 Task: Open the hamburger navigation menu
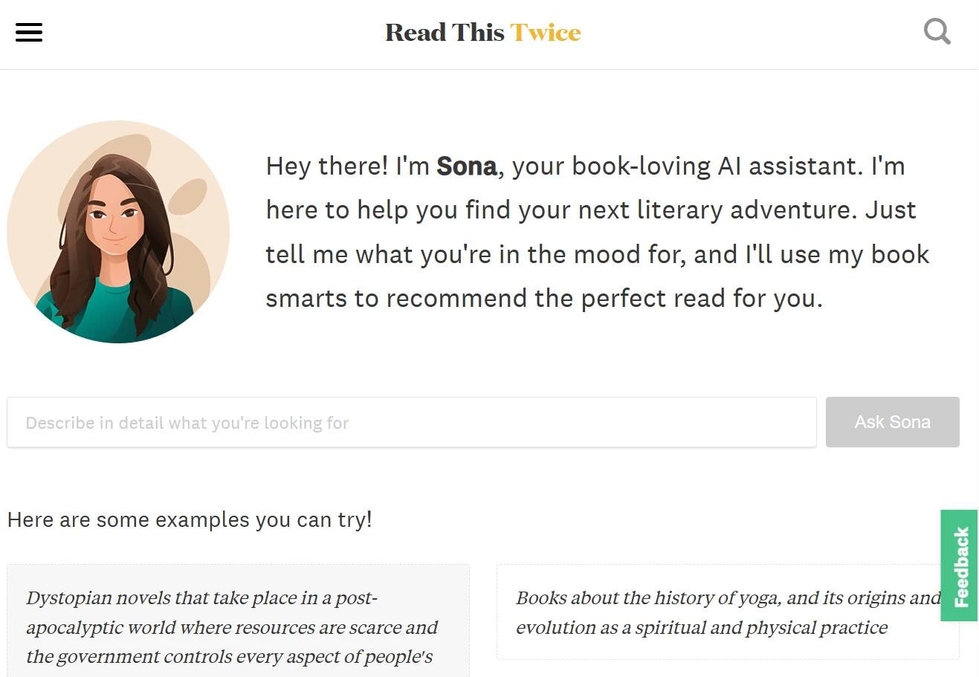[29, 33]
